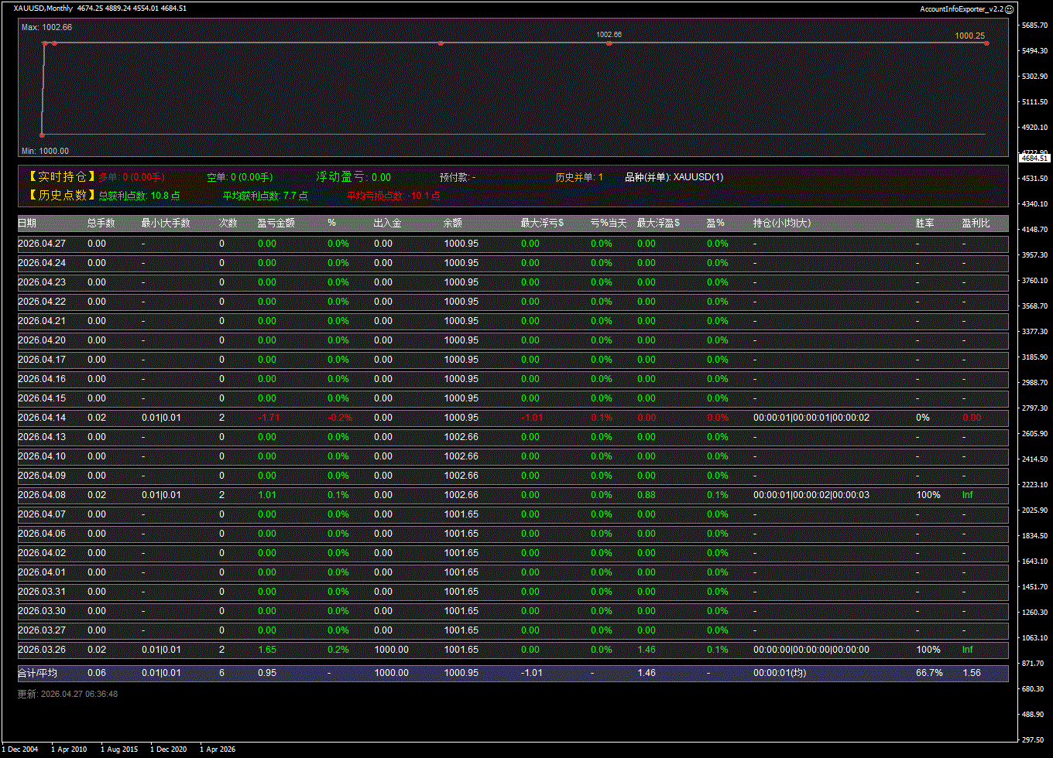Click the 1000.00 deposit in the 2026.03.26 row
Image resolution: width=1053 pixels, height=758 pixels.
click(x=391, y=650)
